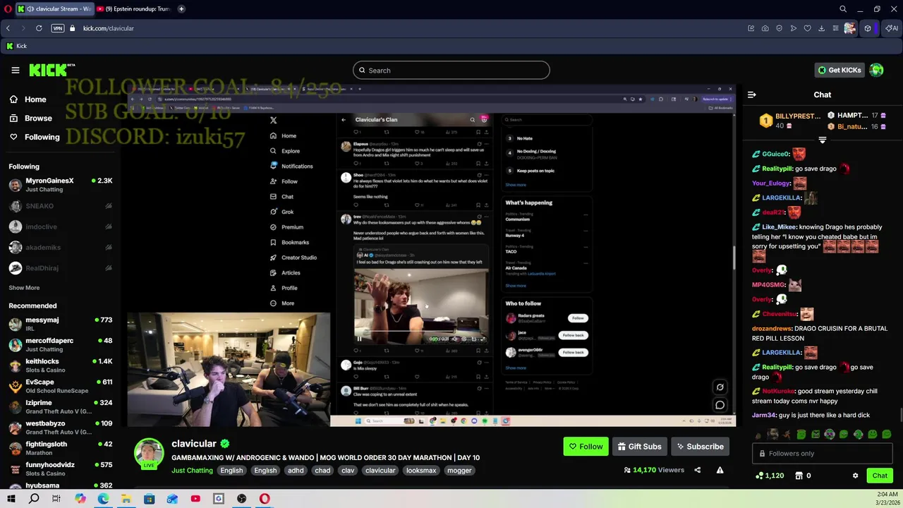
Task: Switch to the Epstein roundup YouTube tab
Action: [x=134, y=9]
